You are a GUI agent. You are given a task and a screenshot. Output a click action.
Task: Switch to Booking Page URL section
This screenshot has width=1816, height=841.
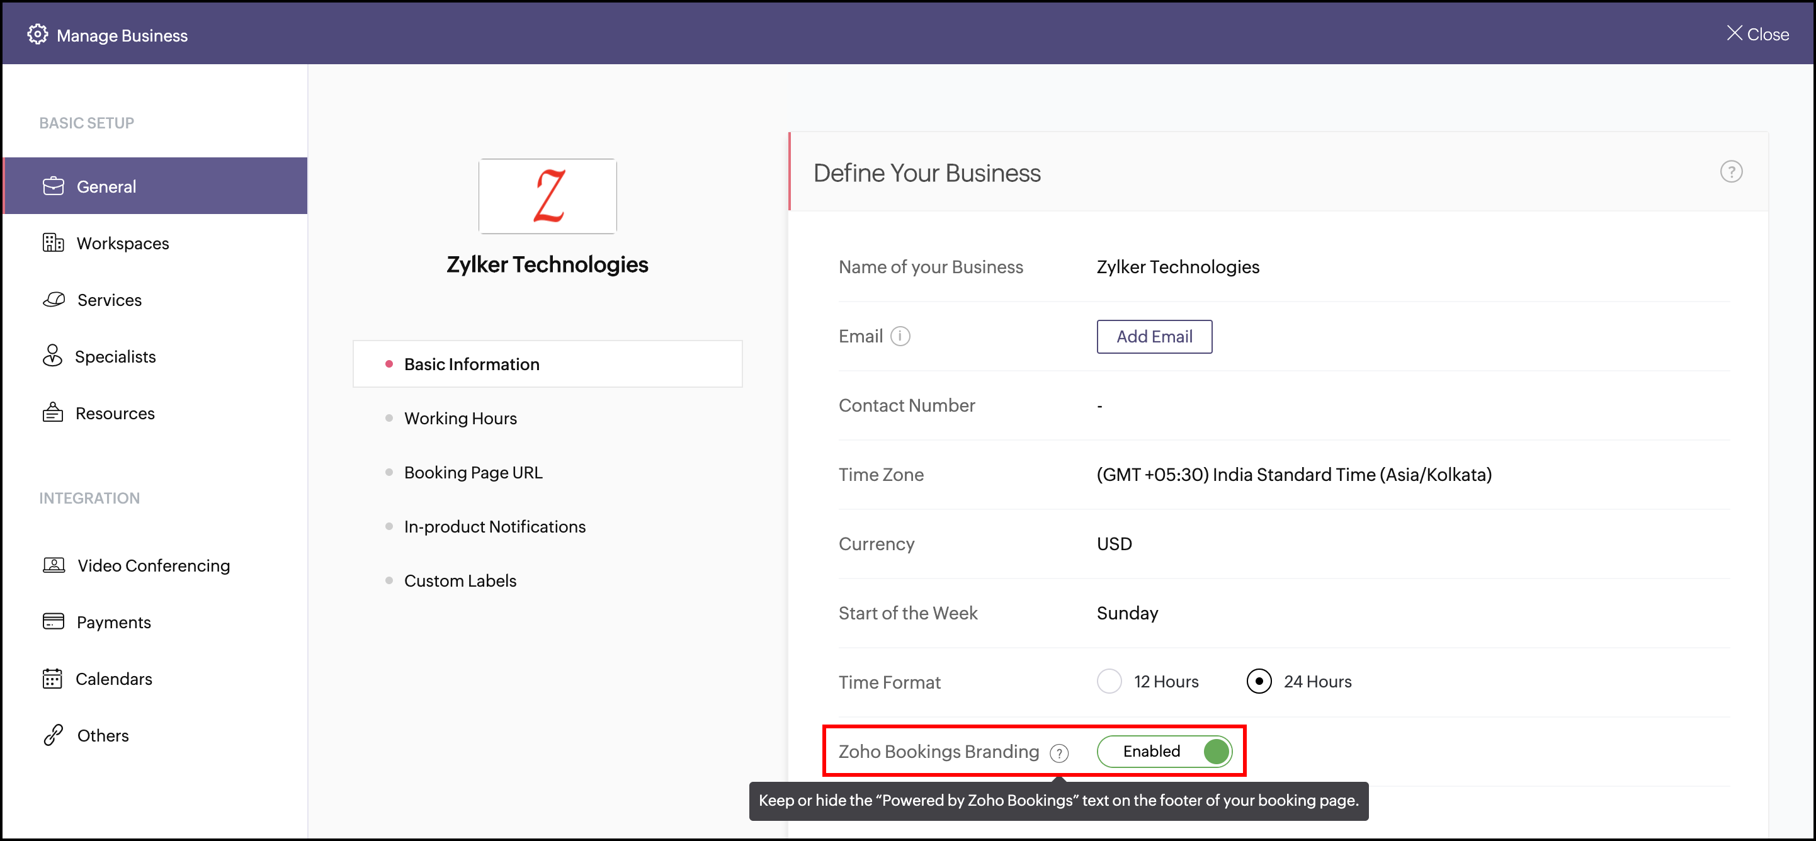pyautogui.click(x=473, y=472)
